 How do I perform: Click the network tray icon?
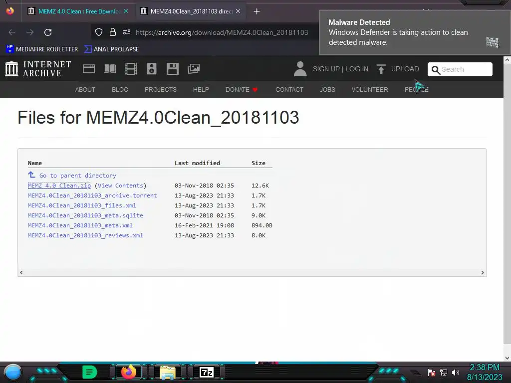(x=444, y=372)
